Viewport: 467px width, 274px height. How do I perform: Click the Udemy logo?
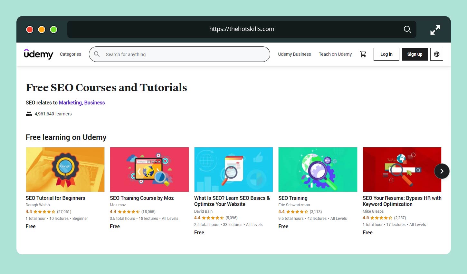(38, 54)
